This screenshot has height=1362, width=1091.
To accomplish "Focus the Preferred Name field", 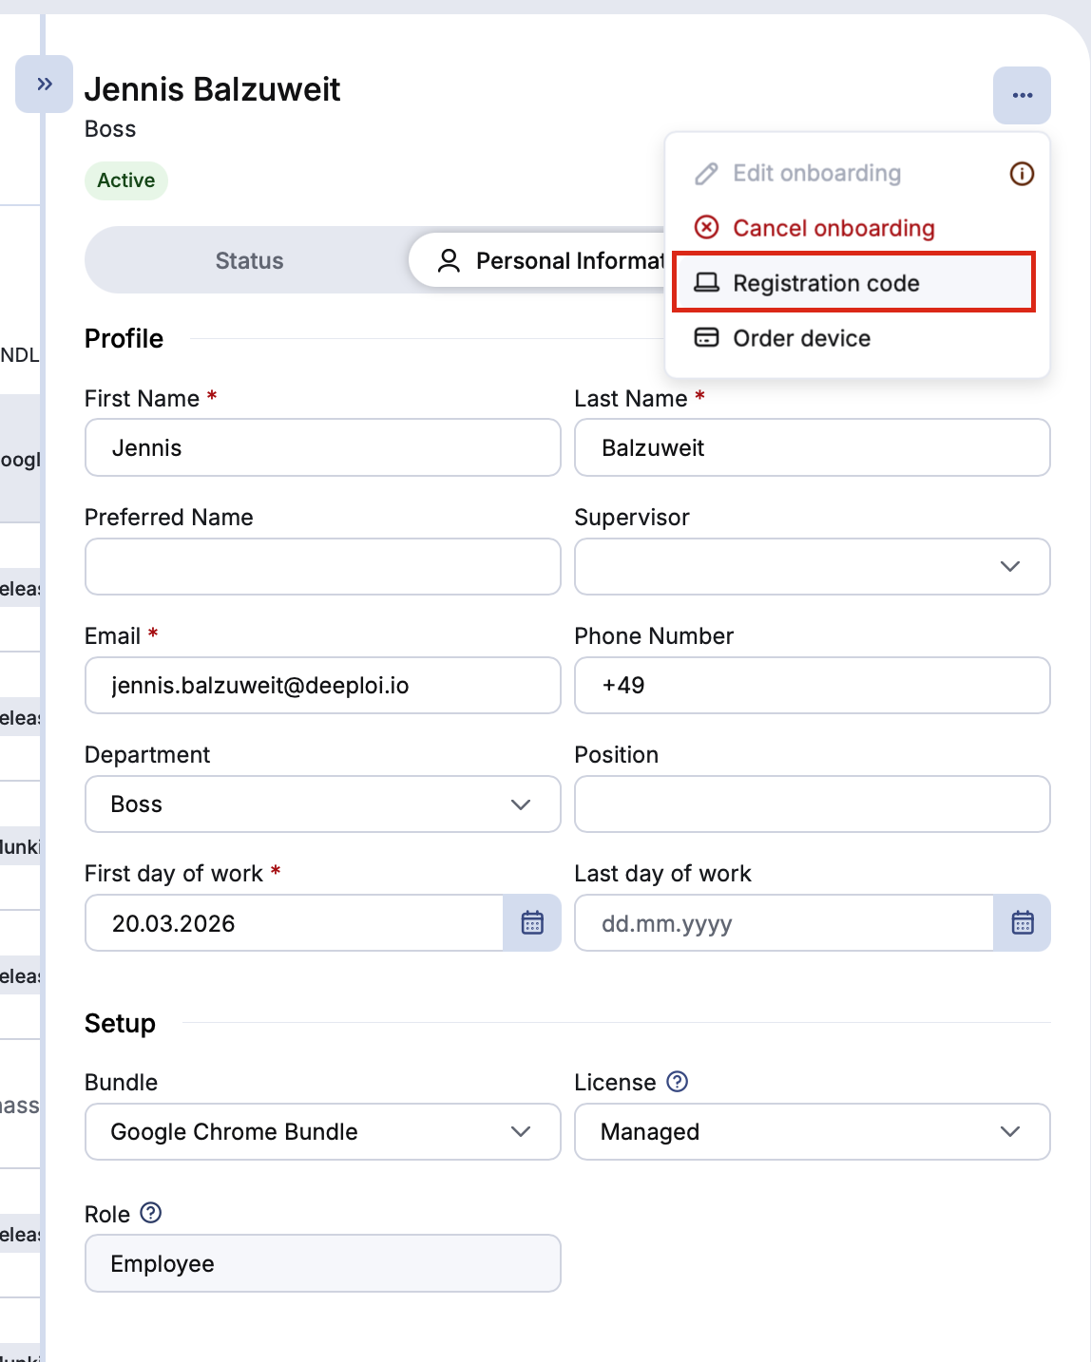I will (323, 566).
